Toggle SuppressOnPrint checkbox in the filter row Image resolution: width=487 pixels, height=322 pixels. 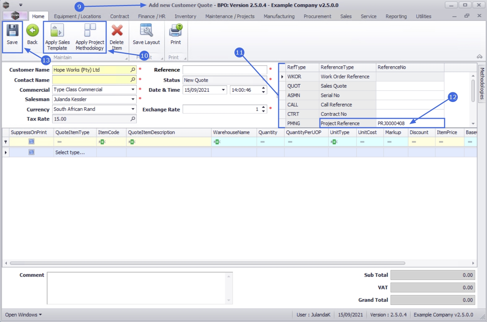pos(31,142)
